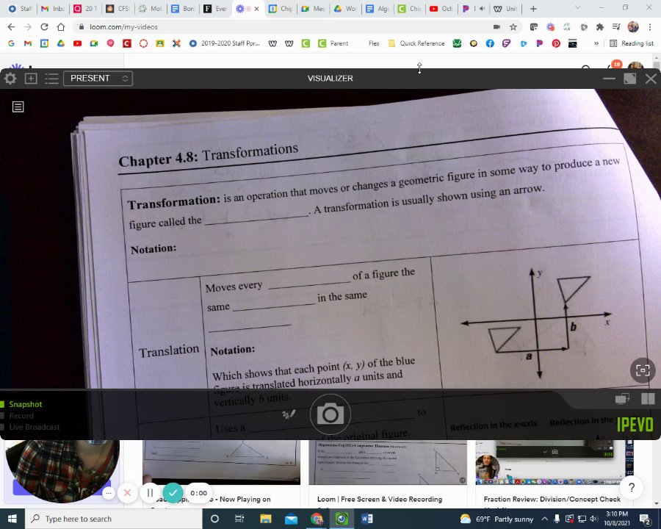Open the Chrome media control icon
The image size is (661, 529).
coord(616,27)
